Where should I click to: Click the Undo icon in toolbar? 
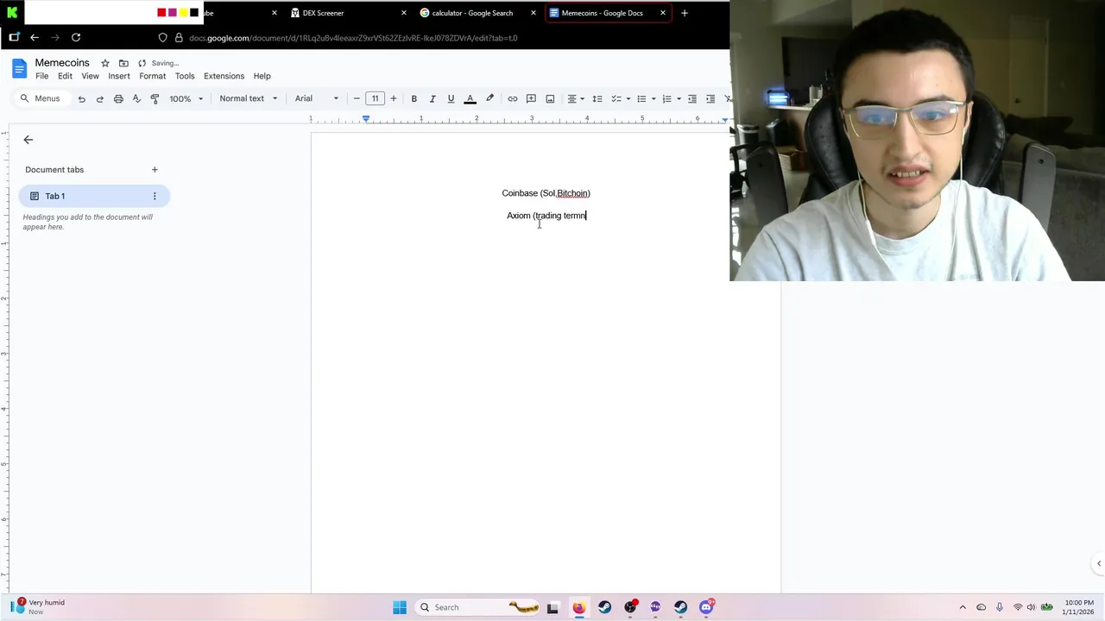81,98
